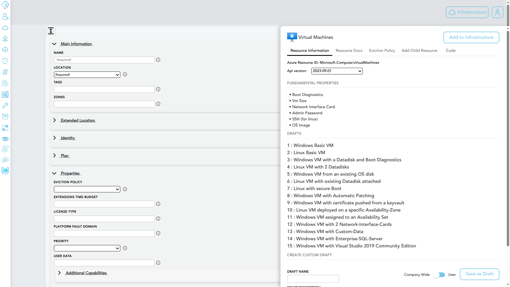Click Add to Infrastructure
510x287 pixels.
(x=471, y=37)
